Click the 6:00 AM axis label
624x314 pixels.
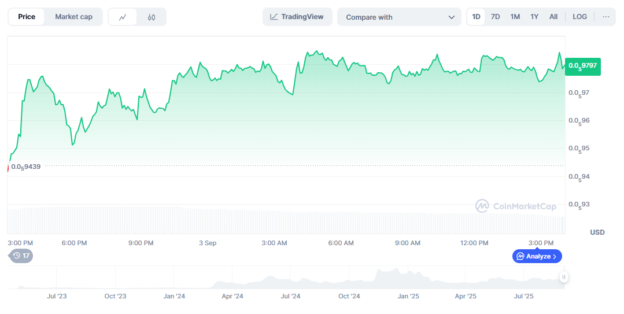click(x=341, y=243)
